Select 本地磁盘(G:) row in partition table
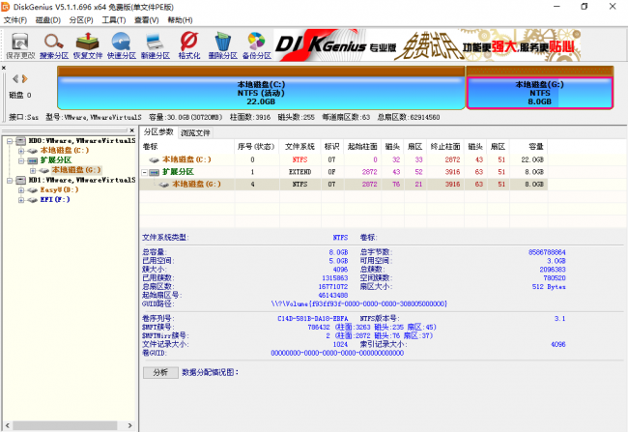 (343, 185)
